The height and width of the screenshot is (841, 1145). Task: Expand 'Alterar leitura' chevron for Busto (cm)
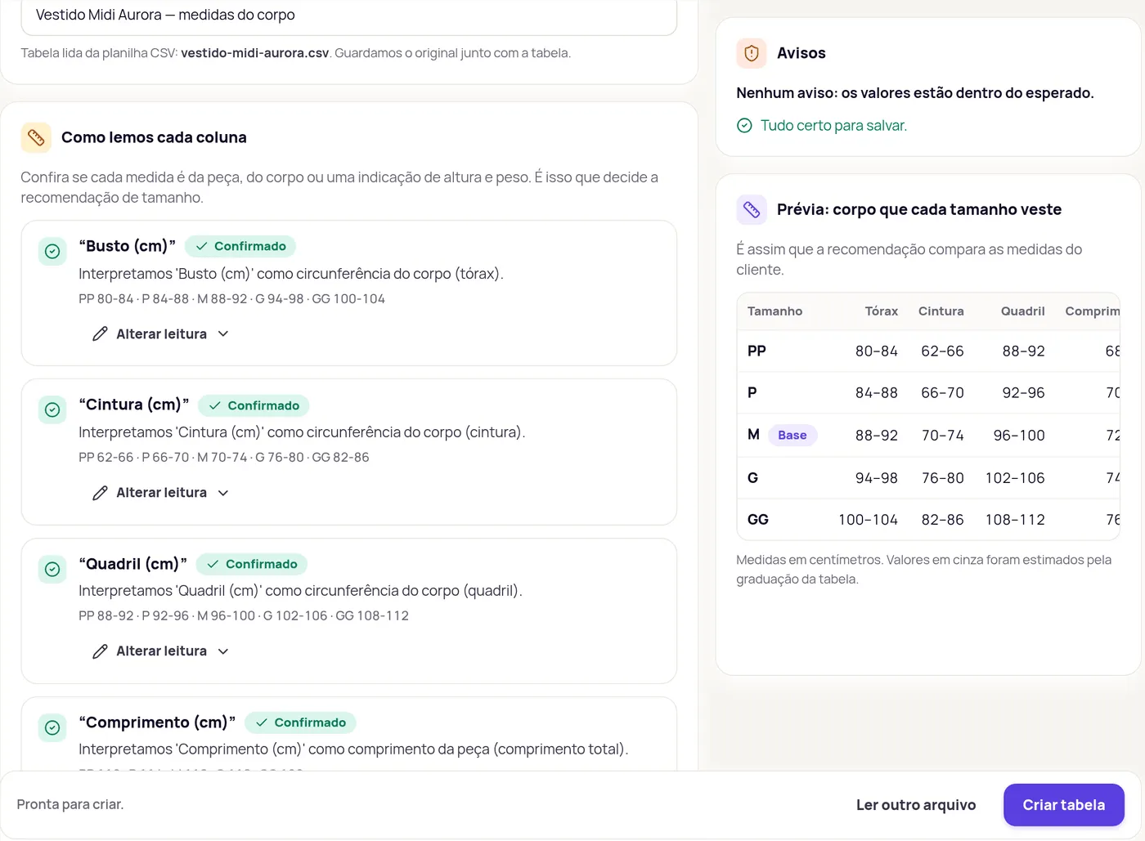223,333
